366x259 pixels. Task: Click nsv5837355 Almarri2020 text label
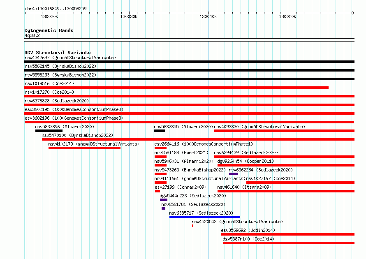tap(183, 127)
